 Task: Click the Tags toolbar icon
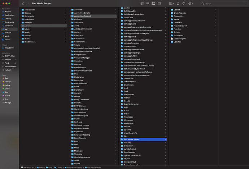184,3
